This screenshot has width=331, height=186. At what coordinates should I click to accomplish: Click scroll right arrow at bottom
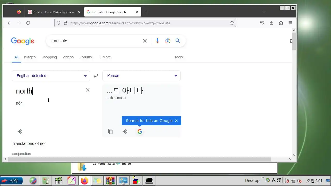click(x=290, y=159)
